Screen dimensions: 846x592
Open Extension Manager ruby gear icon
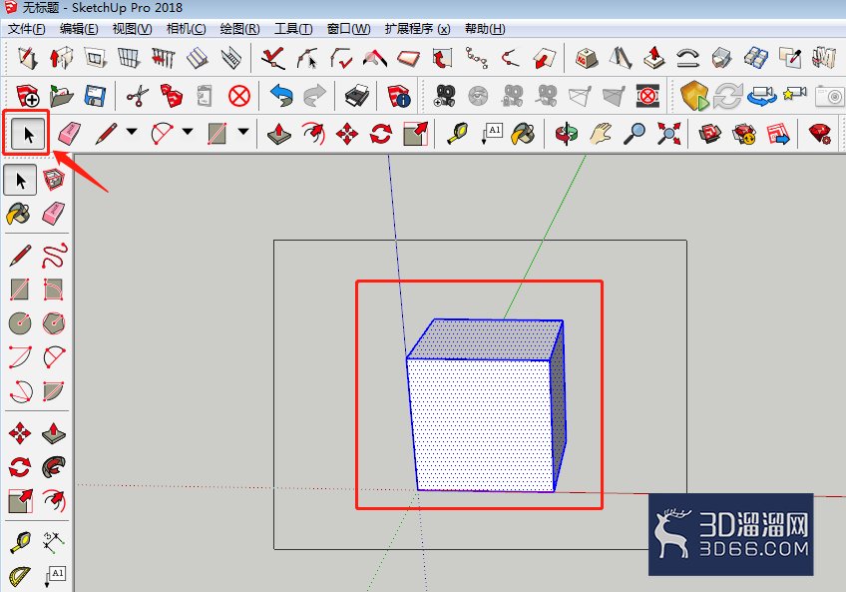pos(820,134)
